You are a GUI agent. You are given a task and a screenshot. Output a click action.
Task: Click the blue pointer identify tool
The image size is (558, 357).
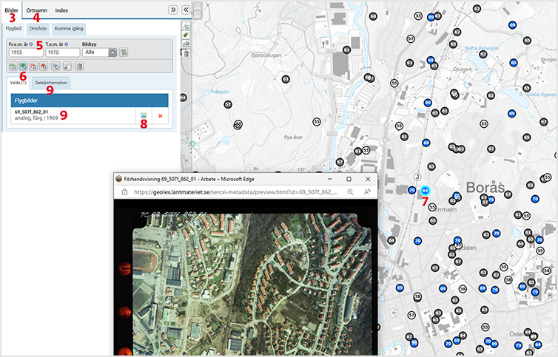(x=56, y=66)
